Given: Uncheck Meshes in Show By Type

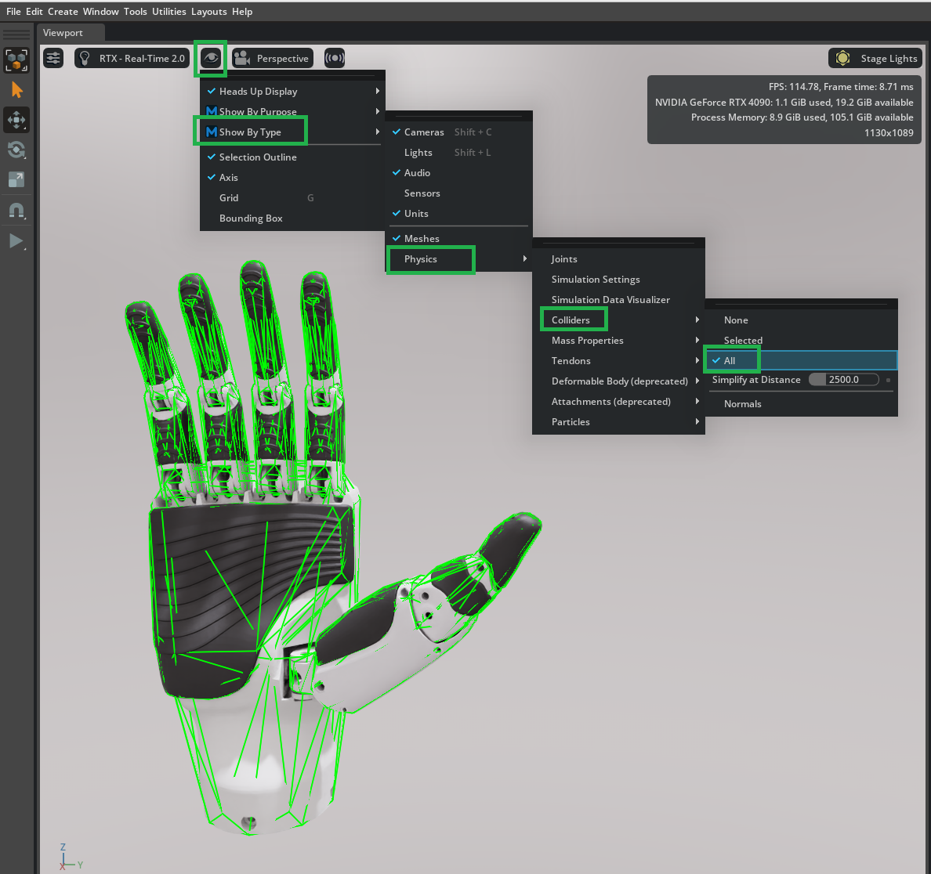Looking at the screenshot, I should tap(421, 239).
